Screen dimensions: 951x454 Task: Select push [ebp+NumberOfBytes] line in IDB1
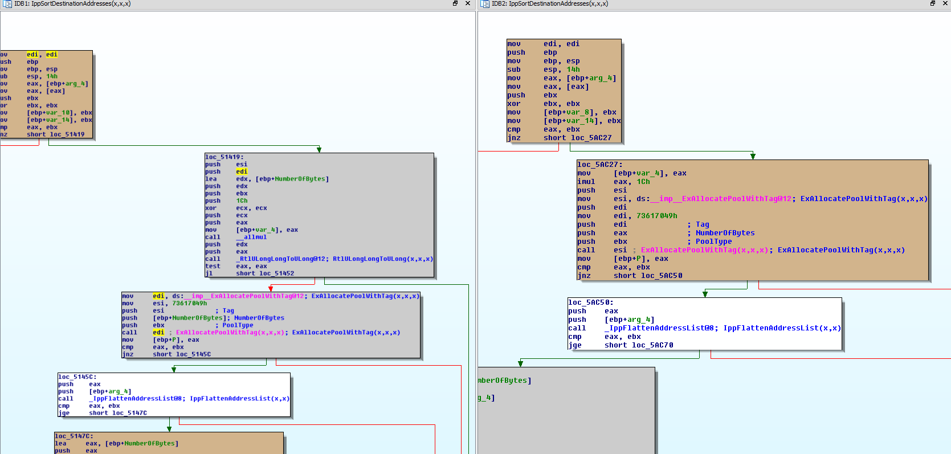coord(203,318)
